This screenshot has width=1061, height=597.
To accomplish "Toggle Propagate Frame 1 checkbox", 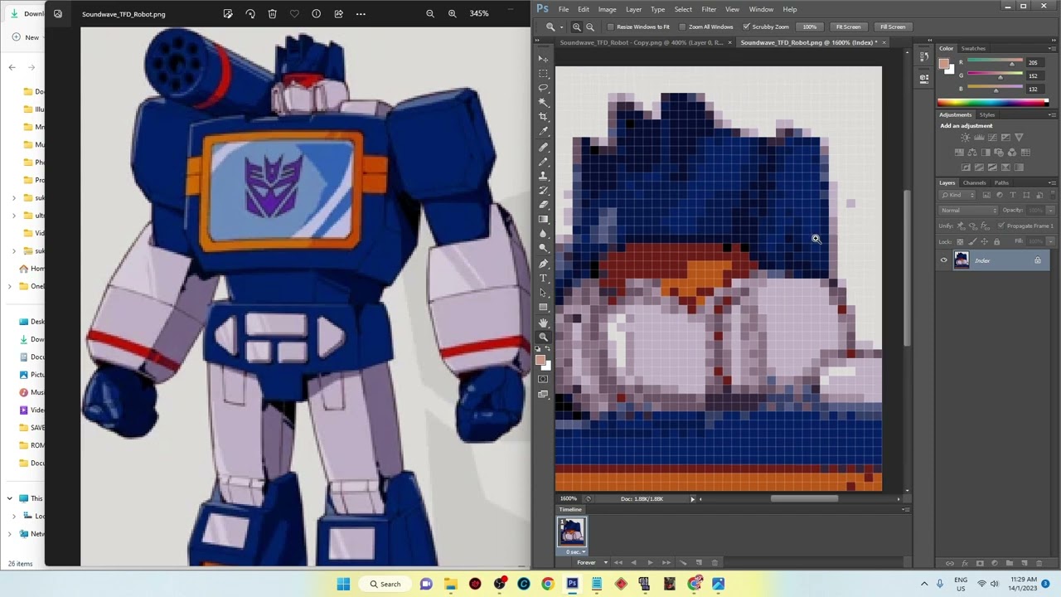I will [1001, 226].
